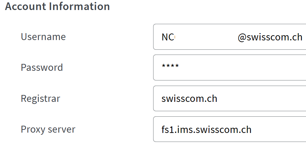The height and width of the screenshot is (144, 306).
Task: Select the Registrar input field
Action: point(229,99)
